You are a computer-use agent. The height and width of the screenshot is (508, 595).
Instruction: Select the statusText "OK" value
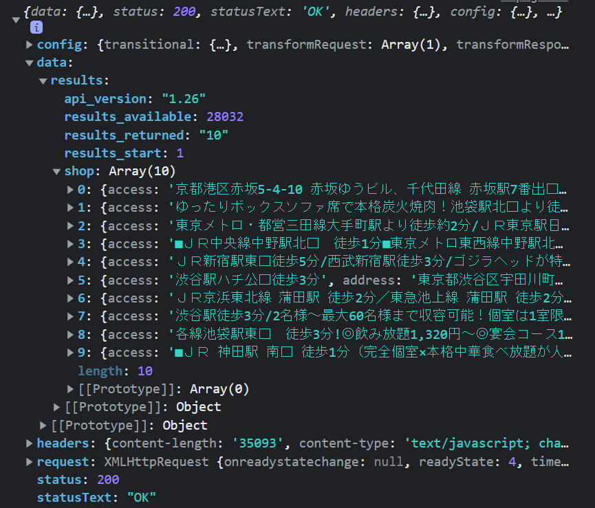(141, 497)
